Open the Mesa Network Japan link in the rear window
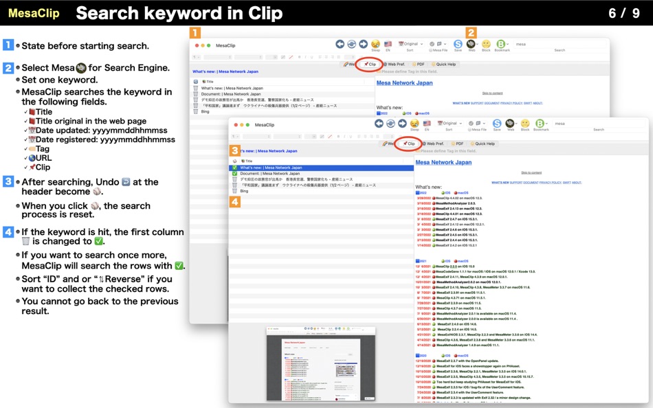Image resolution: width=653 pixels, height=408 pixels. [x=404, y=83]
